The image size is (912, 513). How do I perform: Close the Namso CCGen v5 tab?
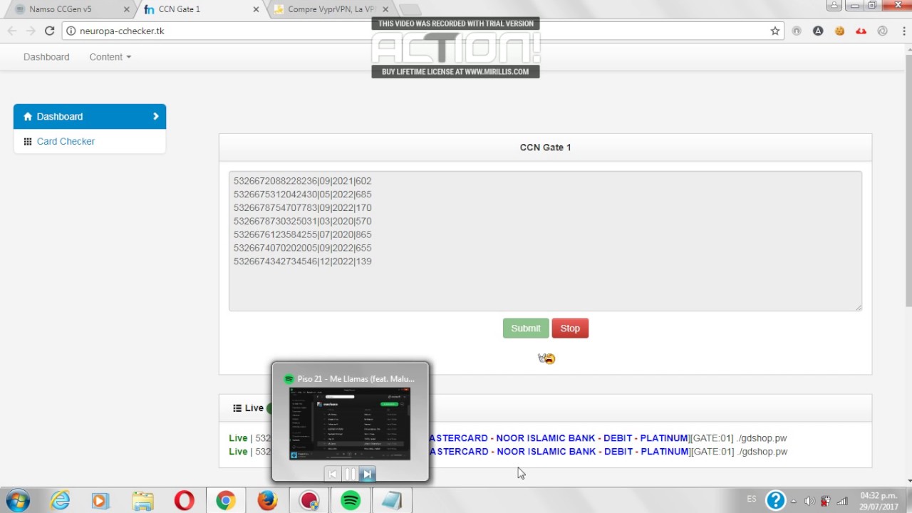(x=128, y=9)
